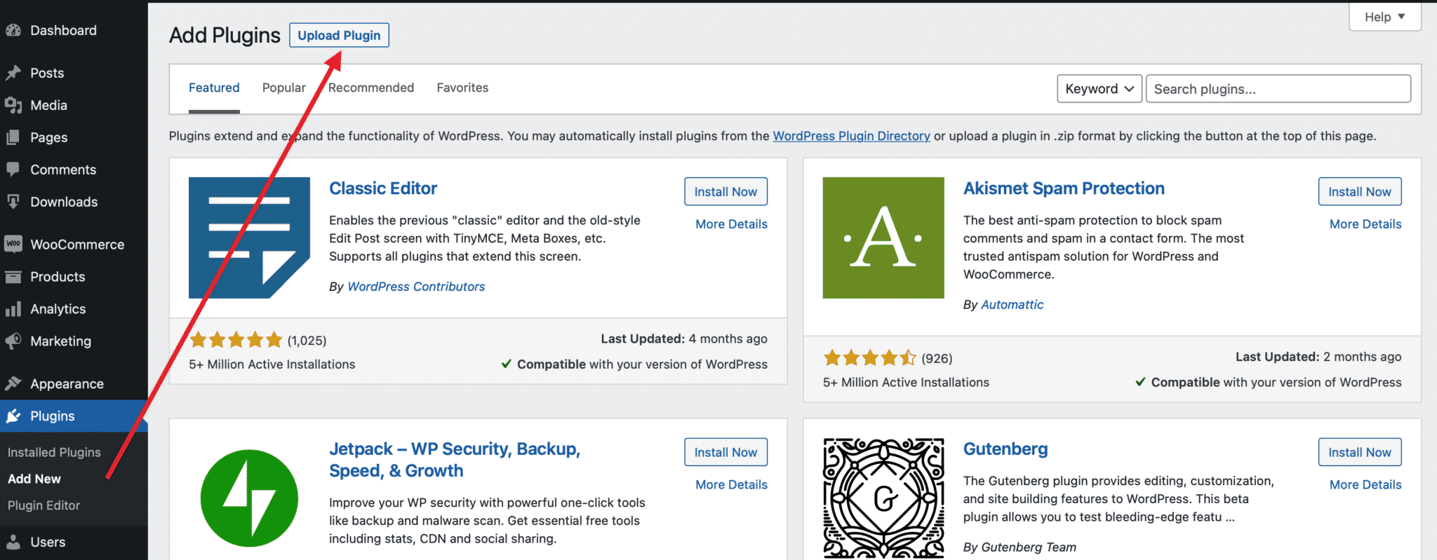View More Details for Akismet
Viewport: 1437px width, 560px height.
(x=1365, y=224)
